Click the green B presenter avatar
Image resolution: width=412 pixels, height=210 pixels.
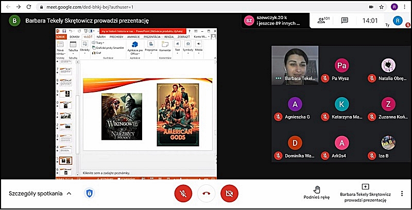[14, 21]
